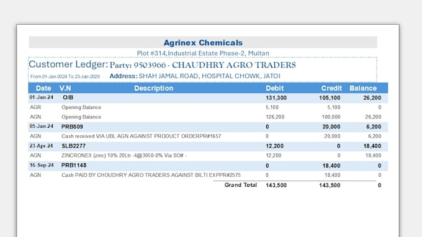This screenshot has width=422, height=237.
Task: Click the Agrinex Chemicals report title
Action: click(203, 43)
